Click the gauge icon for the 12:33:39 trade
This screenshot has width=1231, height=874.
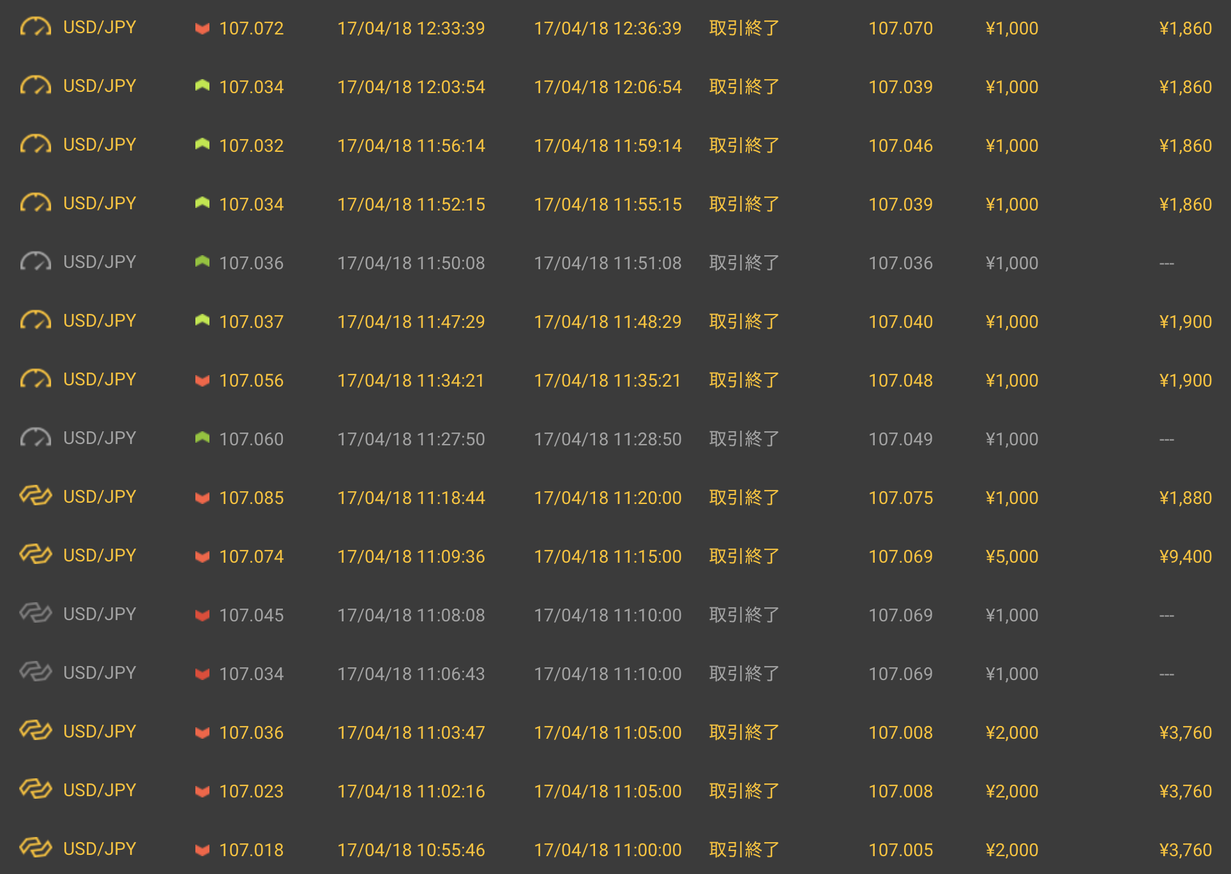point(35,27)
